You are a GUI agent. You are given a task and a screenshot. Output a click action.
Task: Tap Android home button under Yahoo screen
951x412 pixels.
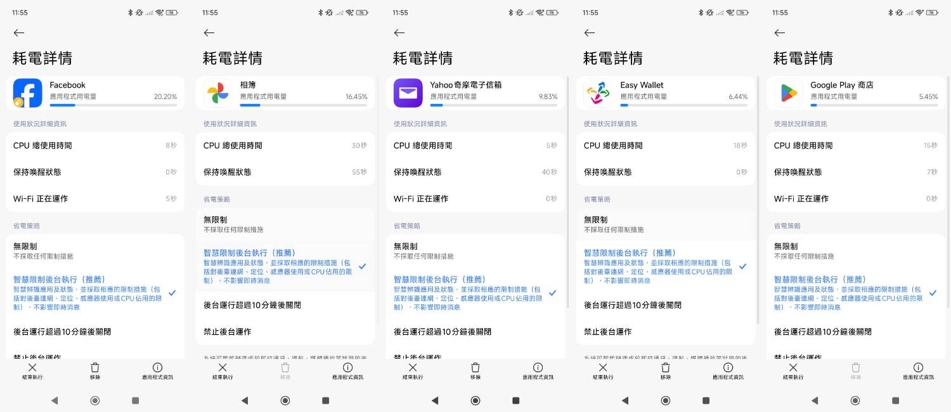coord(475,401)
